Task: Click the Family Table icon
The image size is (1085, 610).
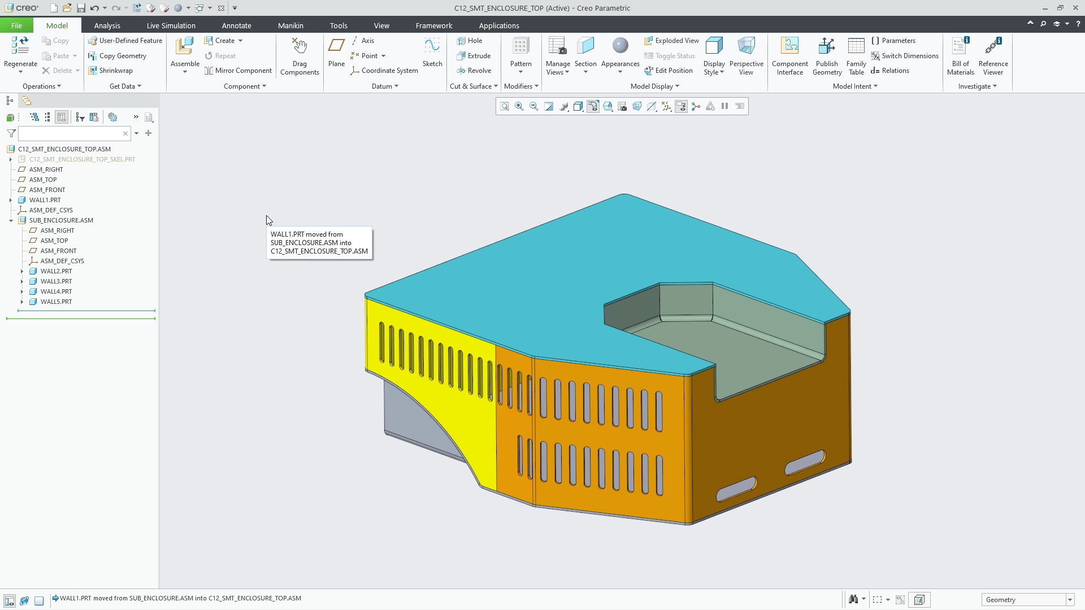Action: pos(856,46)
